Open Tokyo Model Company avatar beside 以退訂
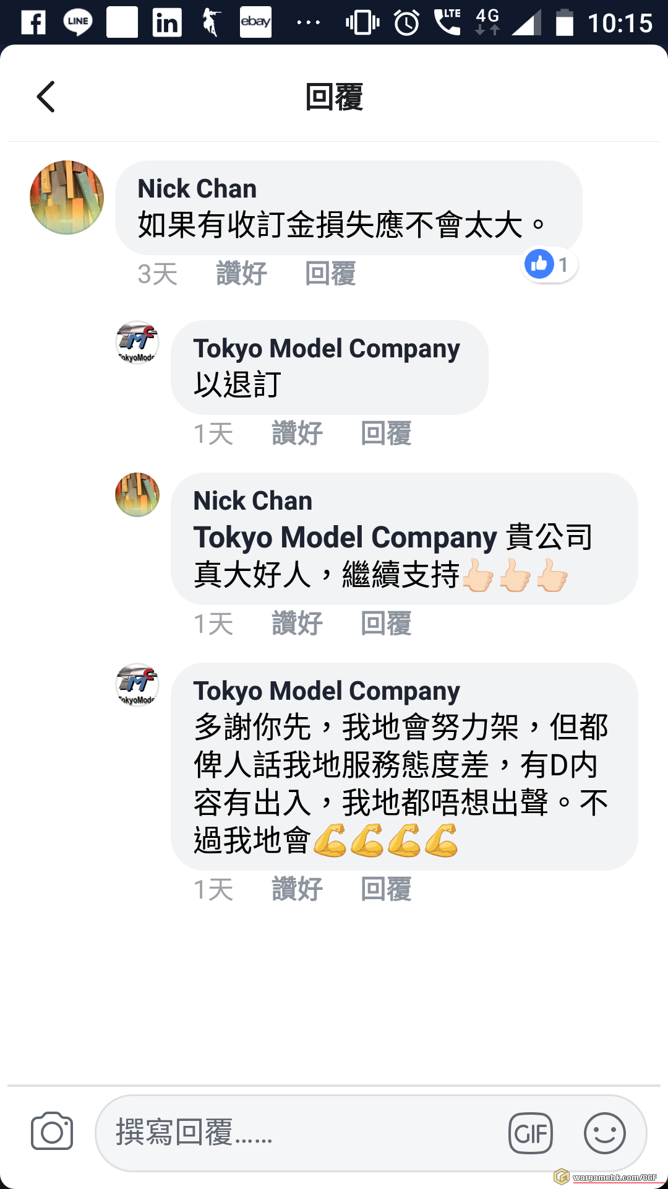This screenshot has height=1189, width=668. tap(137, 342)
